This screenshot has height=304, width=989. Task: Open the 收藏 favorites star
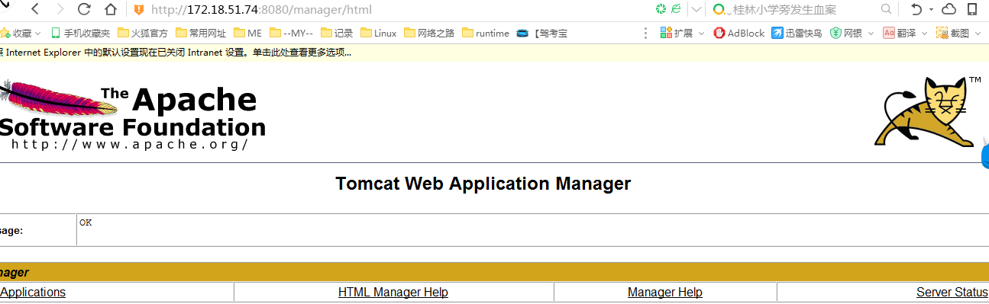click(x=5, y=33)
